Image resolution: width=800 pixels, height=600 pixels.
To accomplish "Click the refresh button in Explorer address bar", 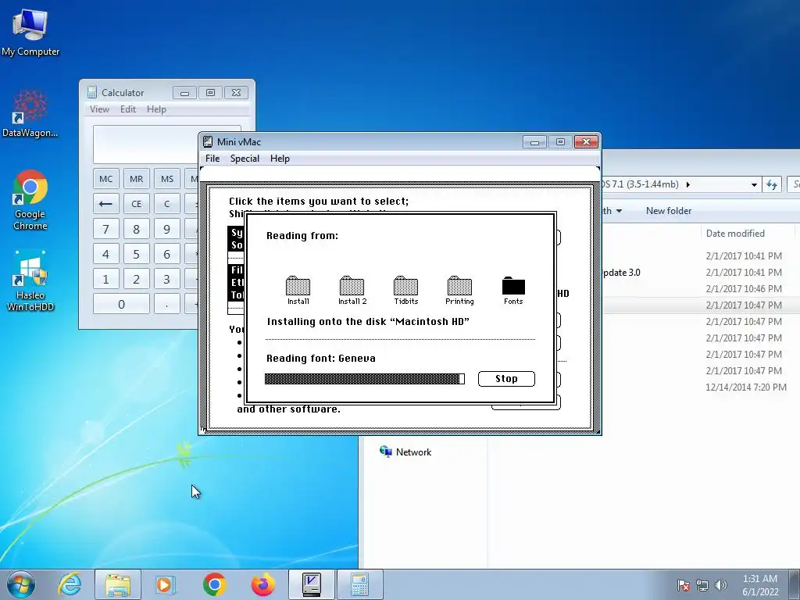I will coord(771,184).
